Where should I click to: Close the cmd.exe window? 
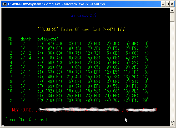click(x=172, y=4)
